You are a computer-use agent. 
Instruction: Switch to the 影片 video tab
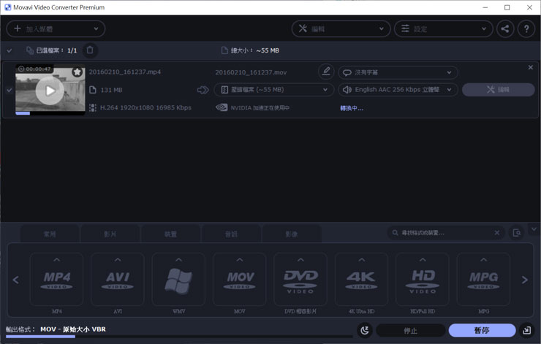click(x=110, y=234)
